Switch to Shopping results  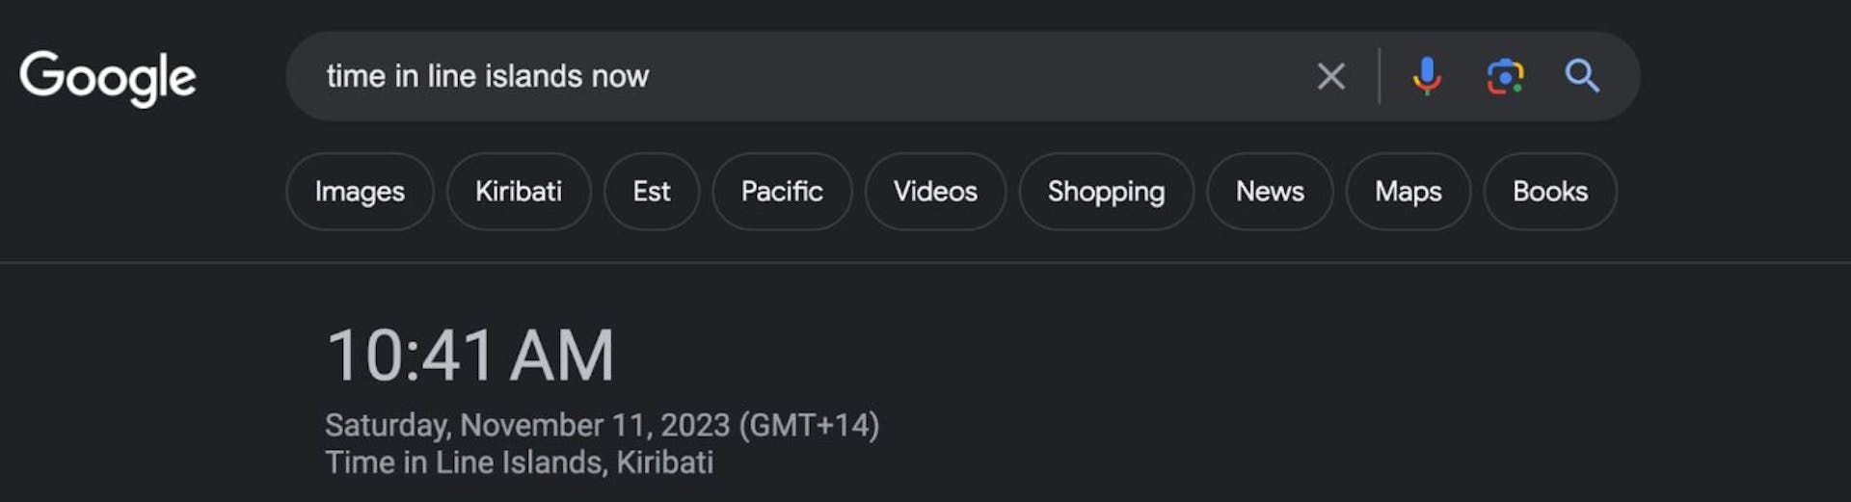click(x=1106, y=192)
